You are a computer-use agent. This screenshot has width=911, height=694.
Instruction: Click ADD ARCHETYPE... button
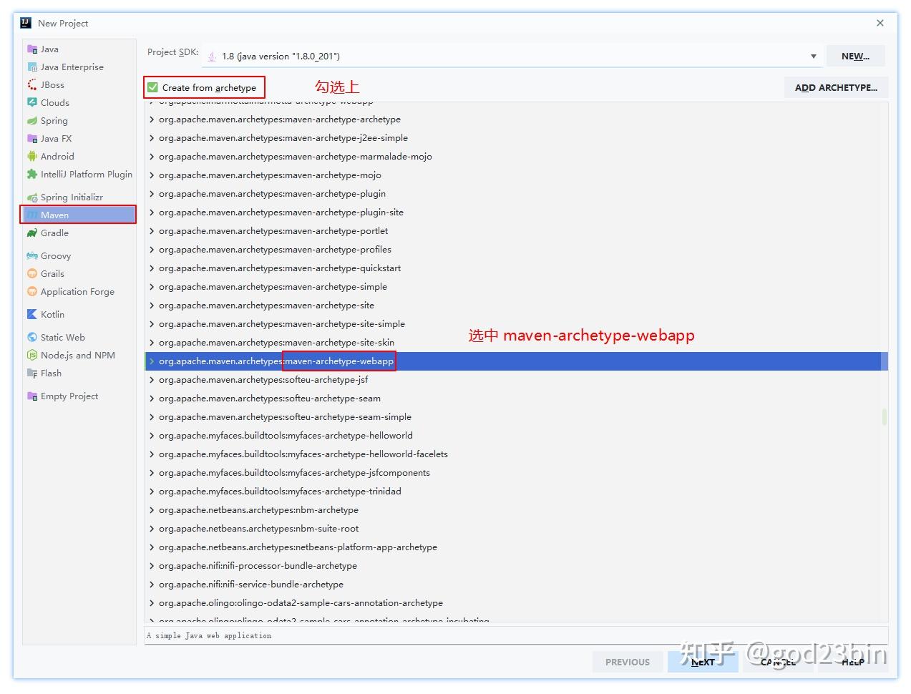coord(836,87)
